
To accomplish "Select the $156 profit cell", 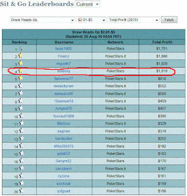I will tap(162, 191).
